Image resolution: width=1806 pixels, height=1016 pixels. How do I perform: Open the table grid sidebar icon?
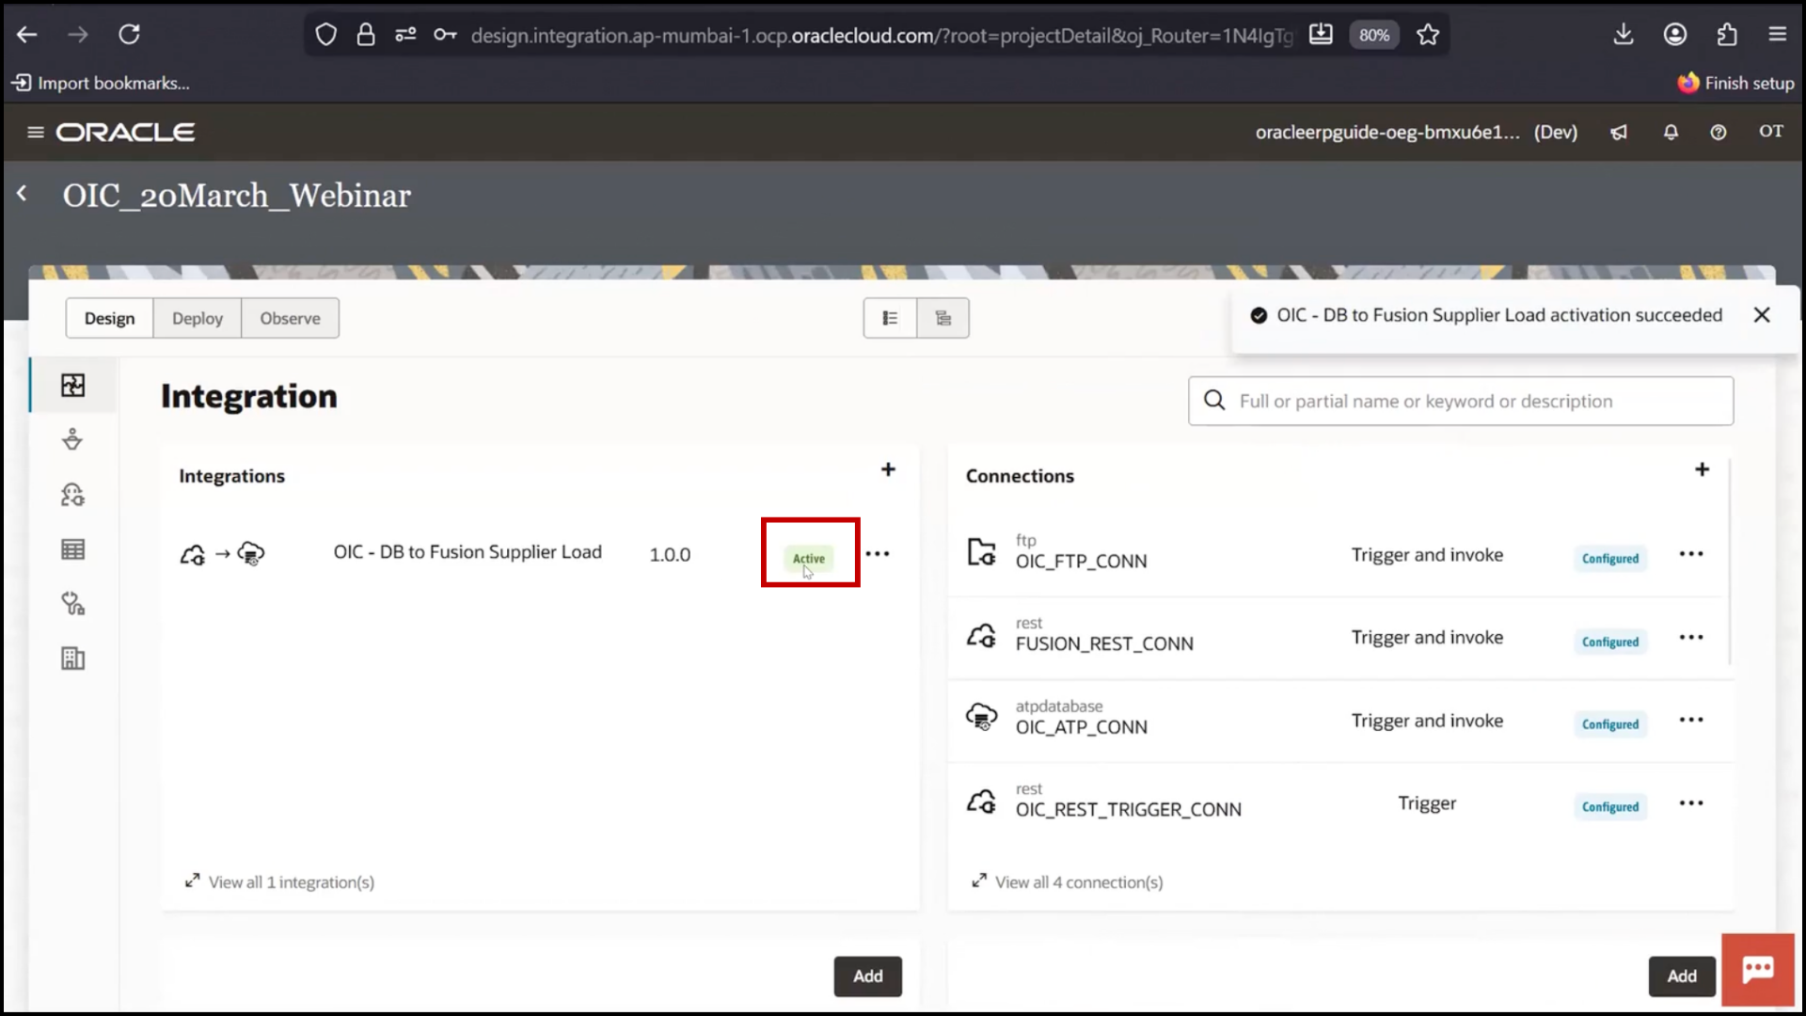pos(72,549)
